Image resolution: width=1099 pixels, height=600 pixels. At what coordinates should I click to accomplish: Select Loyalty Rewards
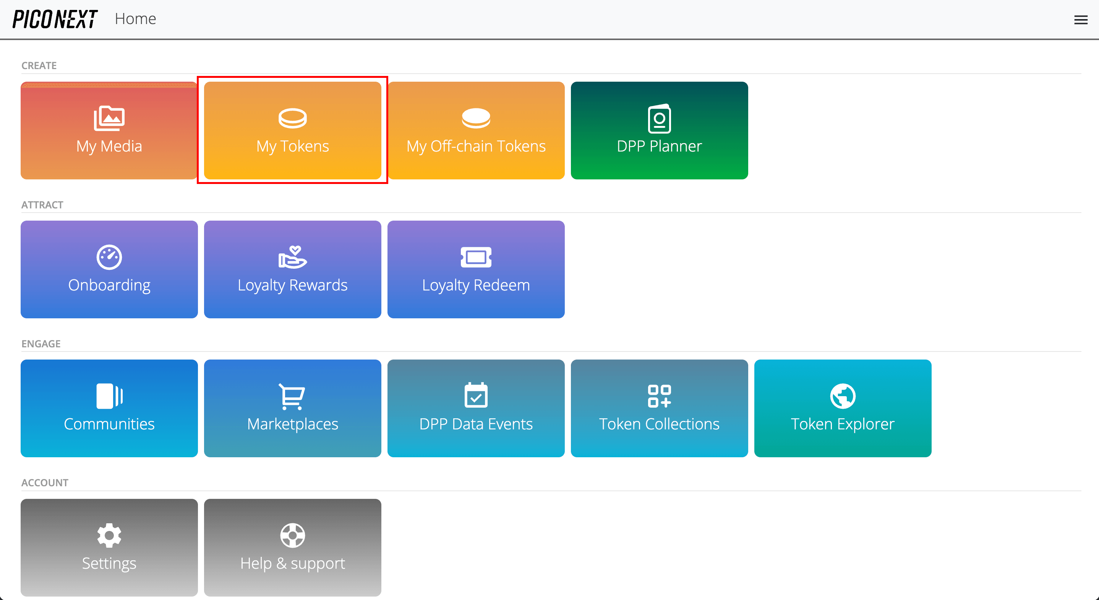[292, 269]
